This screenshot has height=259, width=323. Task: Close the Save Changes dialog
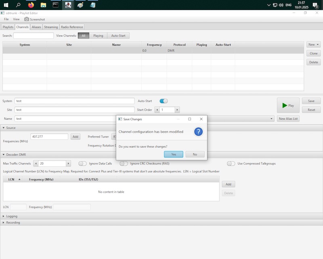coord(201,119)
